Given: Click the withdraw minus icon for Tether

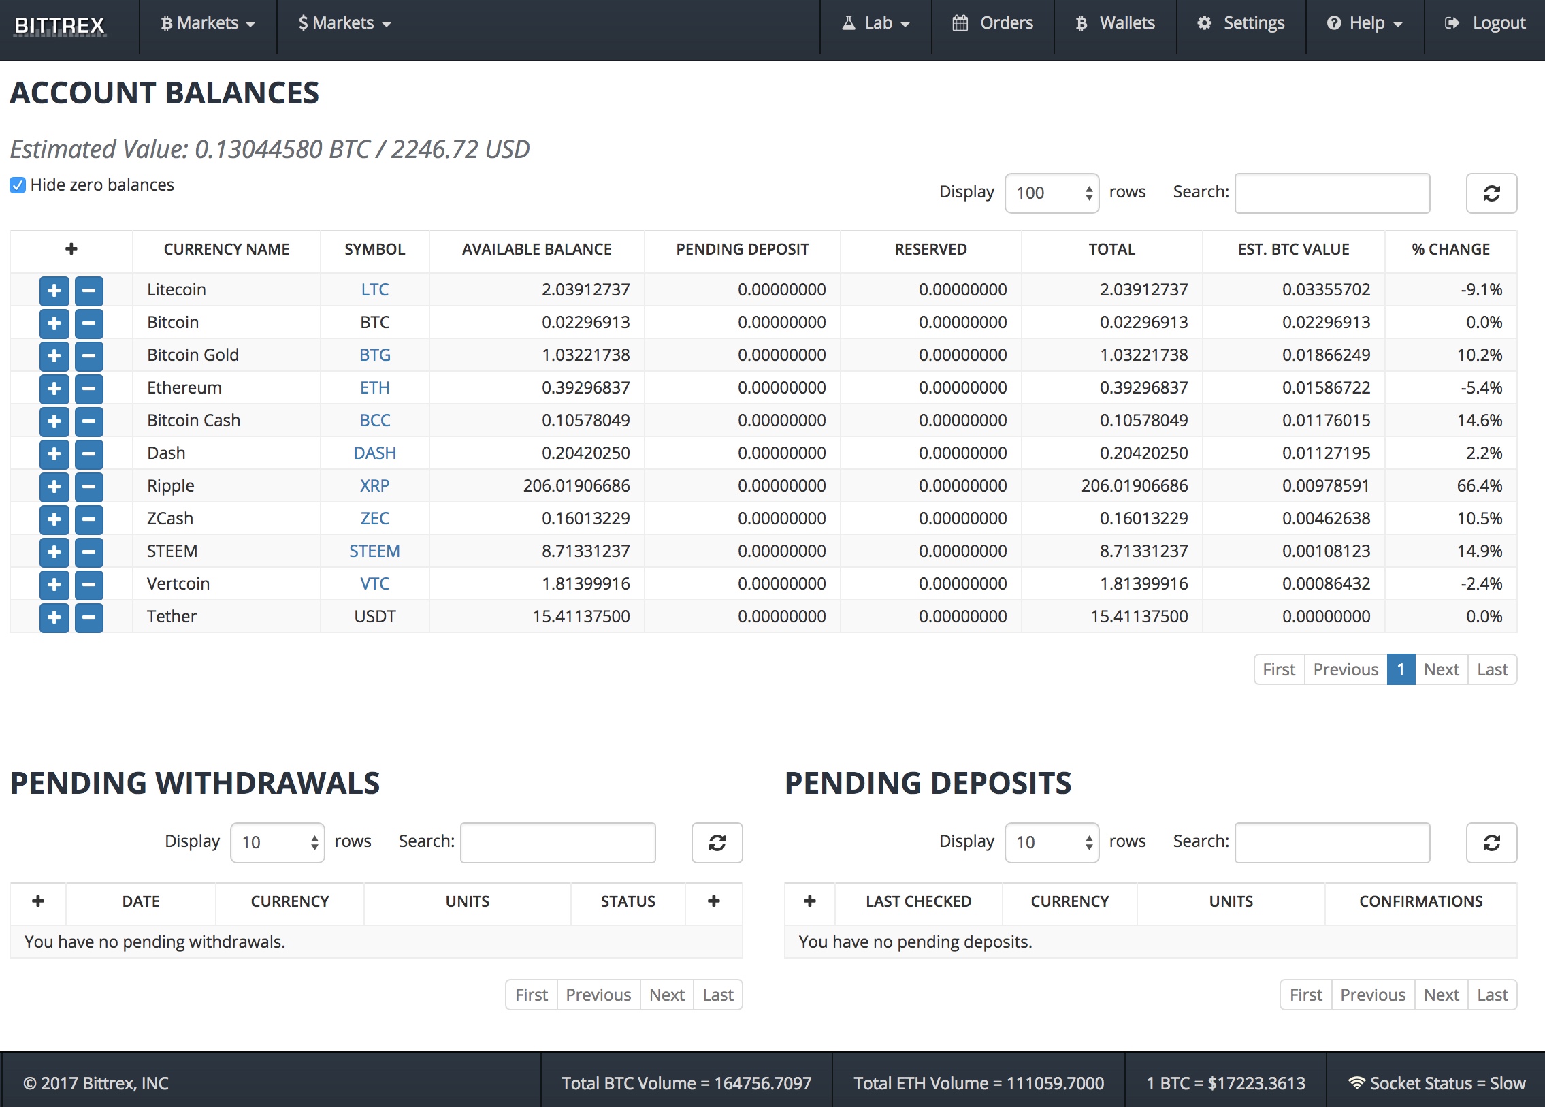Looking at the screenshot, I should pyautogui.click(x=88, y=618).
